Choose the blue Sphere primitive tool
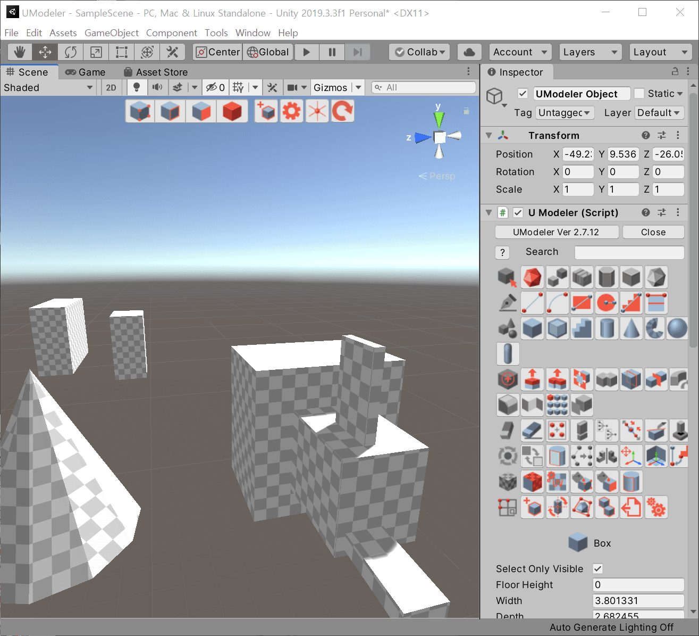Image resolution: width=699 pixels, height=636 pixels. pos(677,328)
